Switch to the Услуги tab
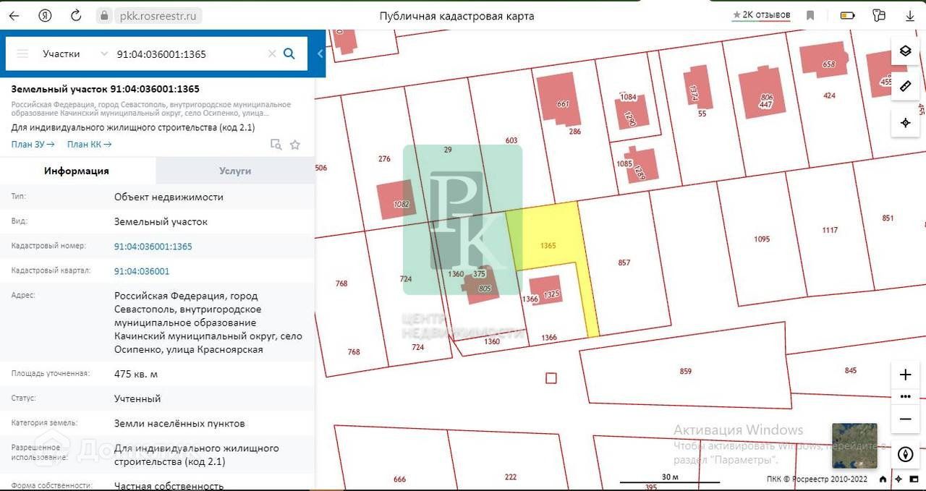Screen dimensions: 926x491 (x=235, y=171)
